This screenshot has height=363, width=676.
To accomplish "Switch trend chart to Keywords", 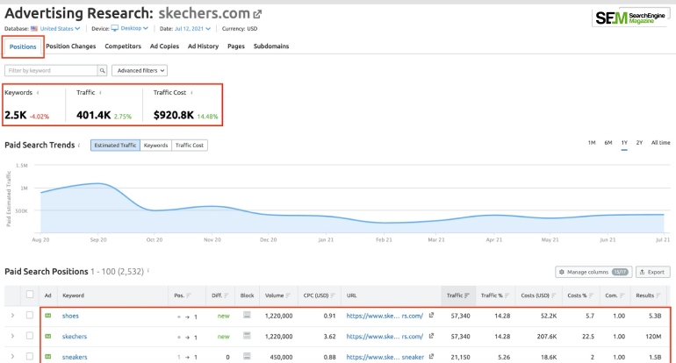I will pos(155,146).
